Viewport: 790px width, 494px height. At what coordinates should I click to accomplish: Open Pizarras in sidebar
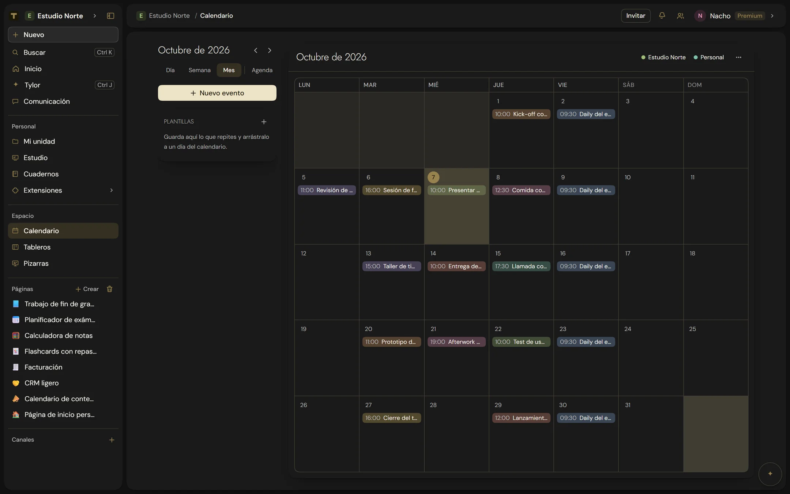[63, 263]
